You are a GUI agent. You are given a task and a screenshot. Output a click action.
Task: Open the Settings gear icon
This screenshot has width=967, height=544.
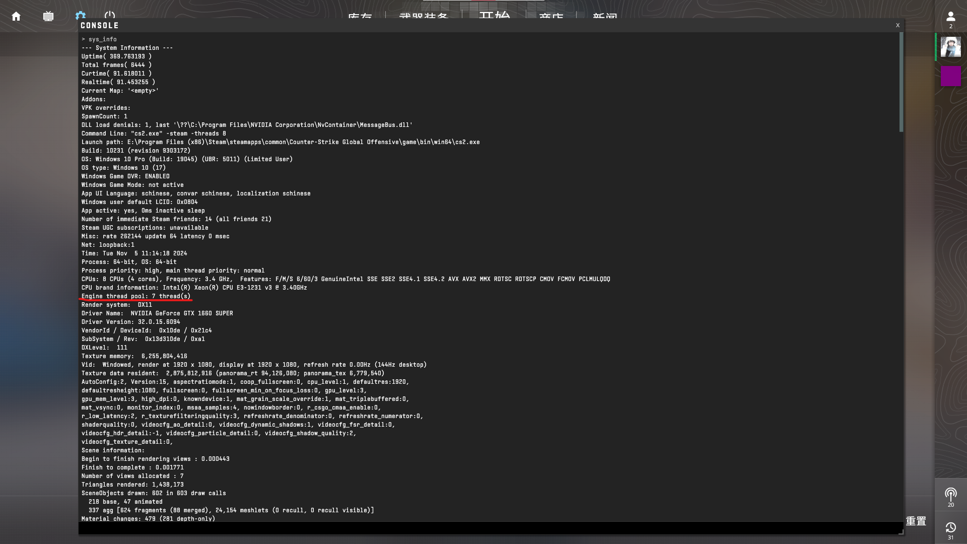click(81, 15)
